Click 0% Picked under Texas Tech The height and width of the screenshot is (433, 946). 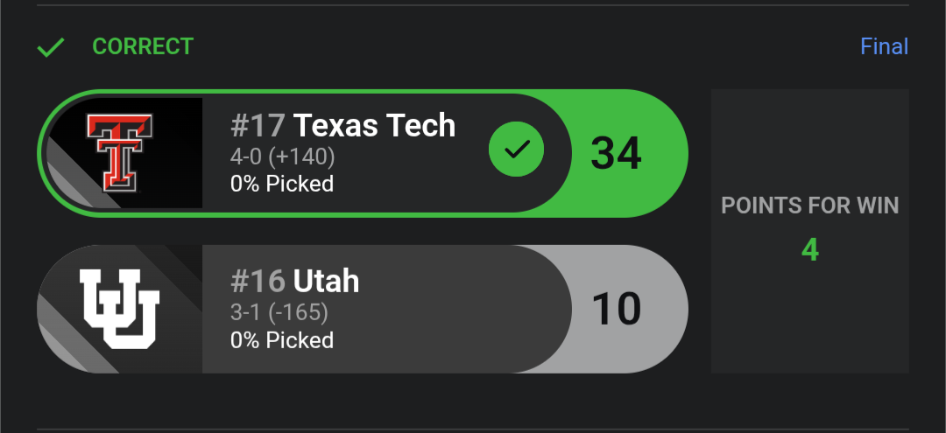pos(281,185)
